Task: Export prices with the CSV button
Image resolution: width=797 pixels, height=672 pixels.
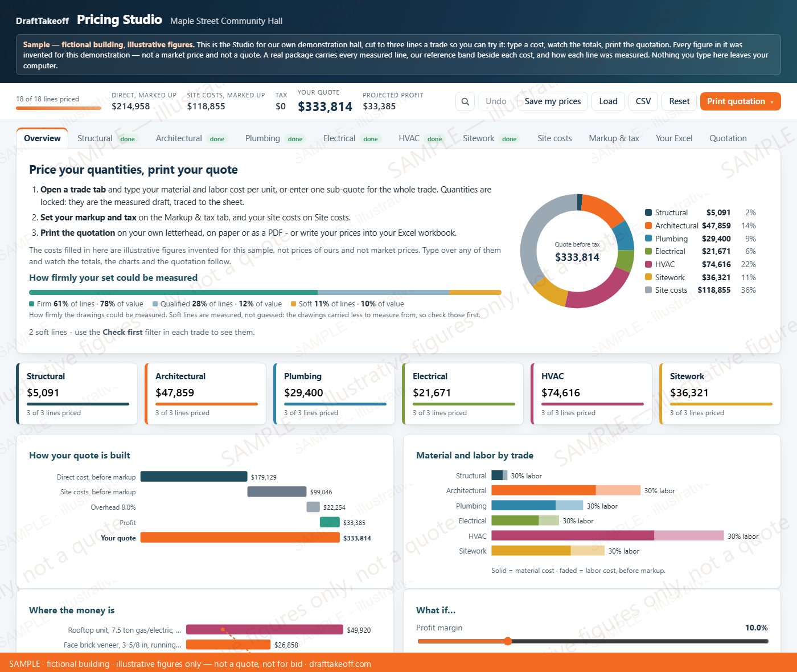Action: pyautogui.click(x=643, y=101)
